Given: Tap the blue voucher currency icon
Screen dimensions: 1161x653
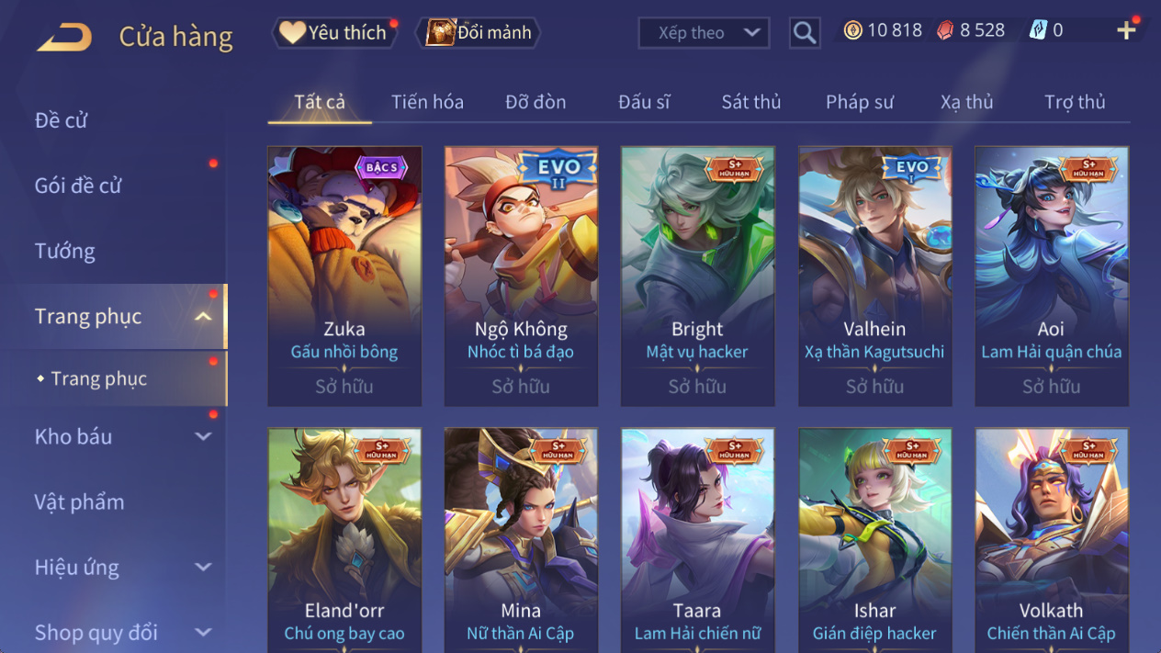Looking at the screenshot, I should tap(1038, 30).
